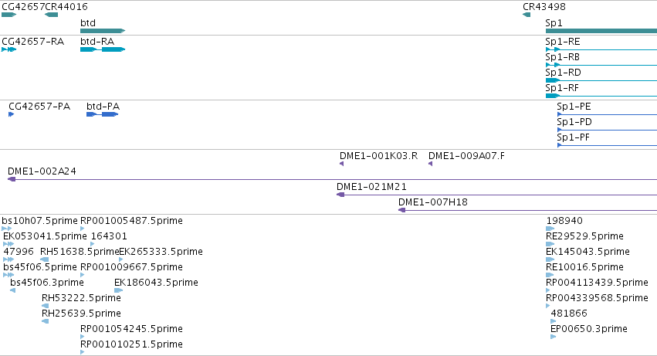Viewport: 657px width, 356px height.
Task: Select the teal Sp1 gene bar
Action: [x=601, y=31]
